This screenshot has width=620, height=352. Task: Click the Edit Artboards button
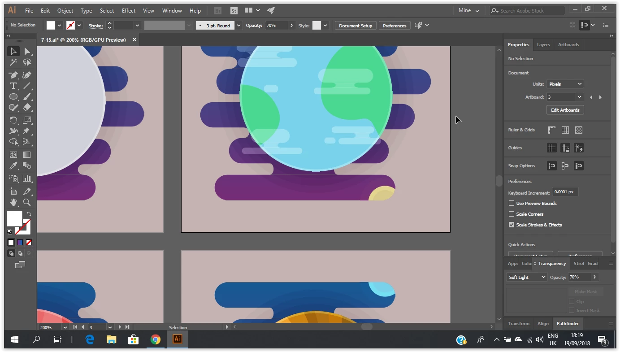click(x=565, y=110)
